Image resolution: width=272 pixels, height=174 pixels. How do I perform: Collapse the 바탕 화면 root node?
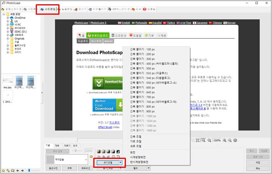(3, 14)
